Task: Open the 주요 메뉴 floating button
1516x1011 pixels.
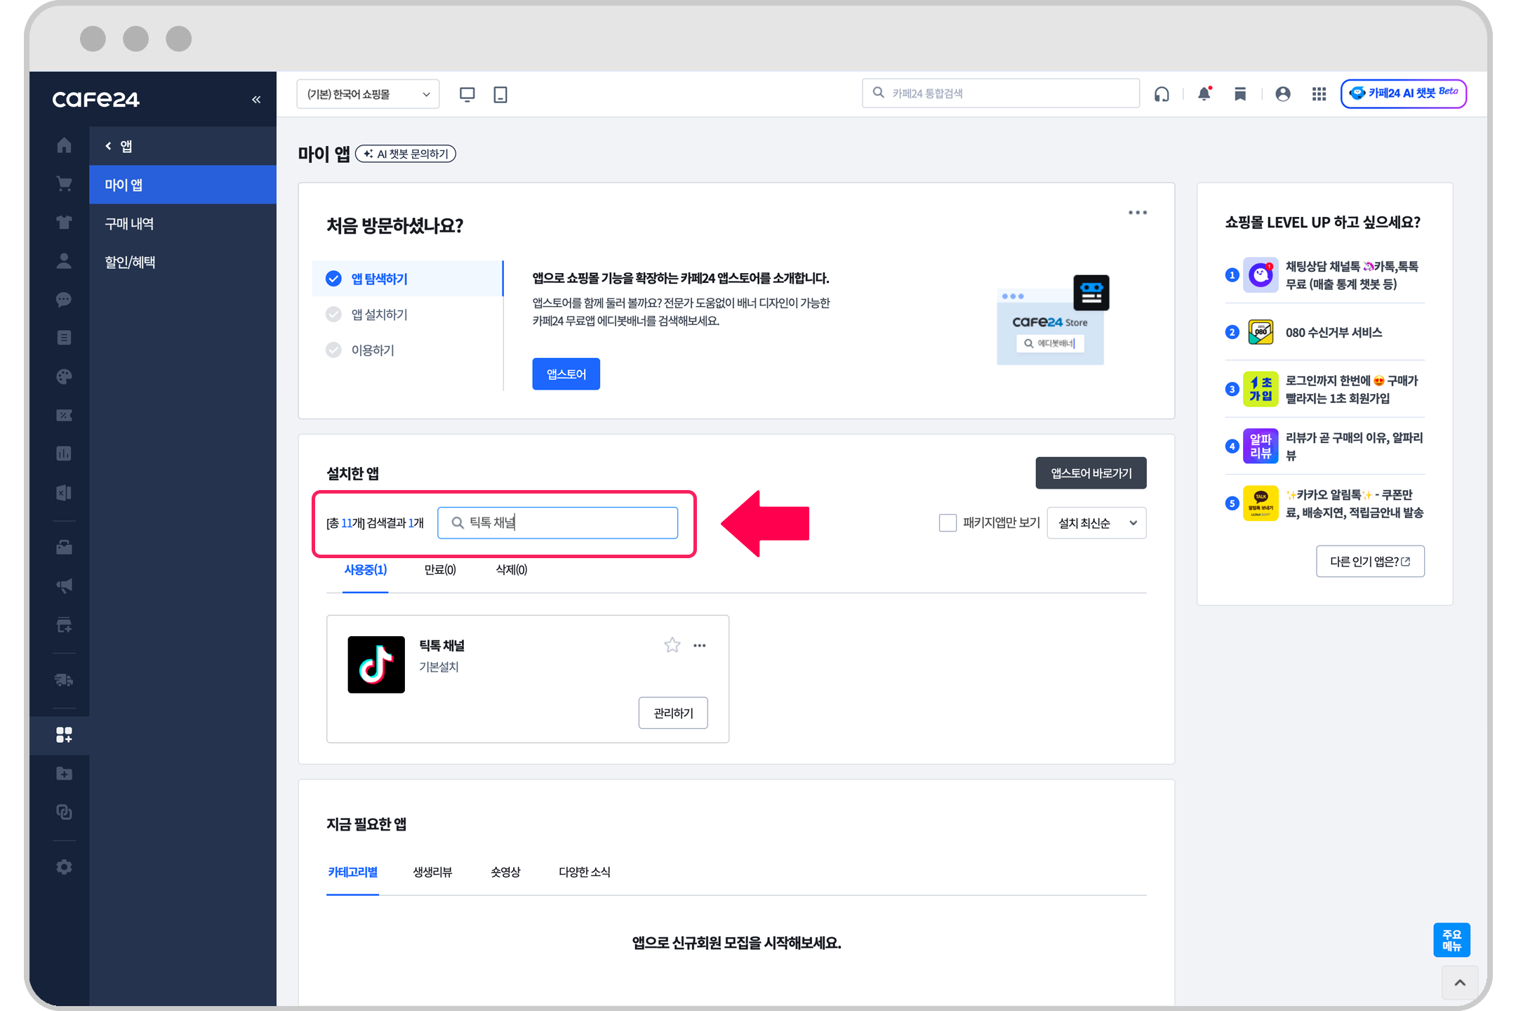Action: 1451,939
